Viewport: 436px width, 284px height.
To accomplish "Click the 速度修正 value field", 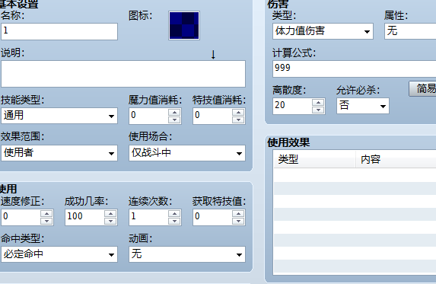I will tap(21, 217).
